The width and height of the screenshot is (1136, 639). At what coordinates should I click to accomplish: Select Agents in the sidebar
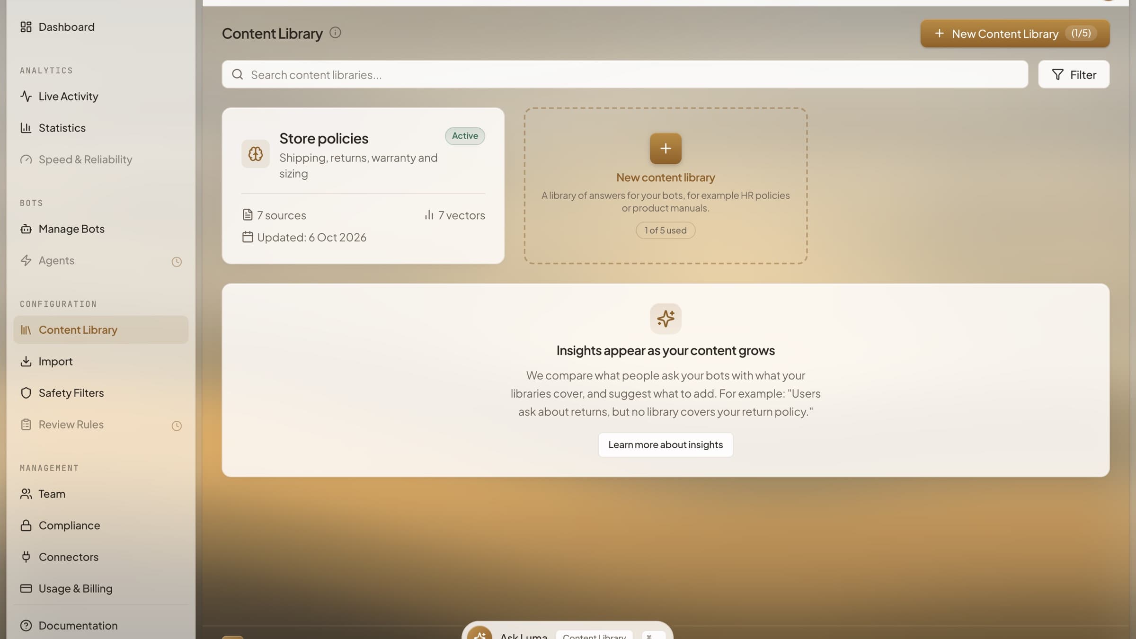click(x=101, y=260)
